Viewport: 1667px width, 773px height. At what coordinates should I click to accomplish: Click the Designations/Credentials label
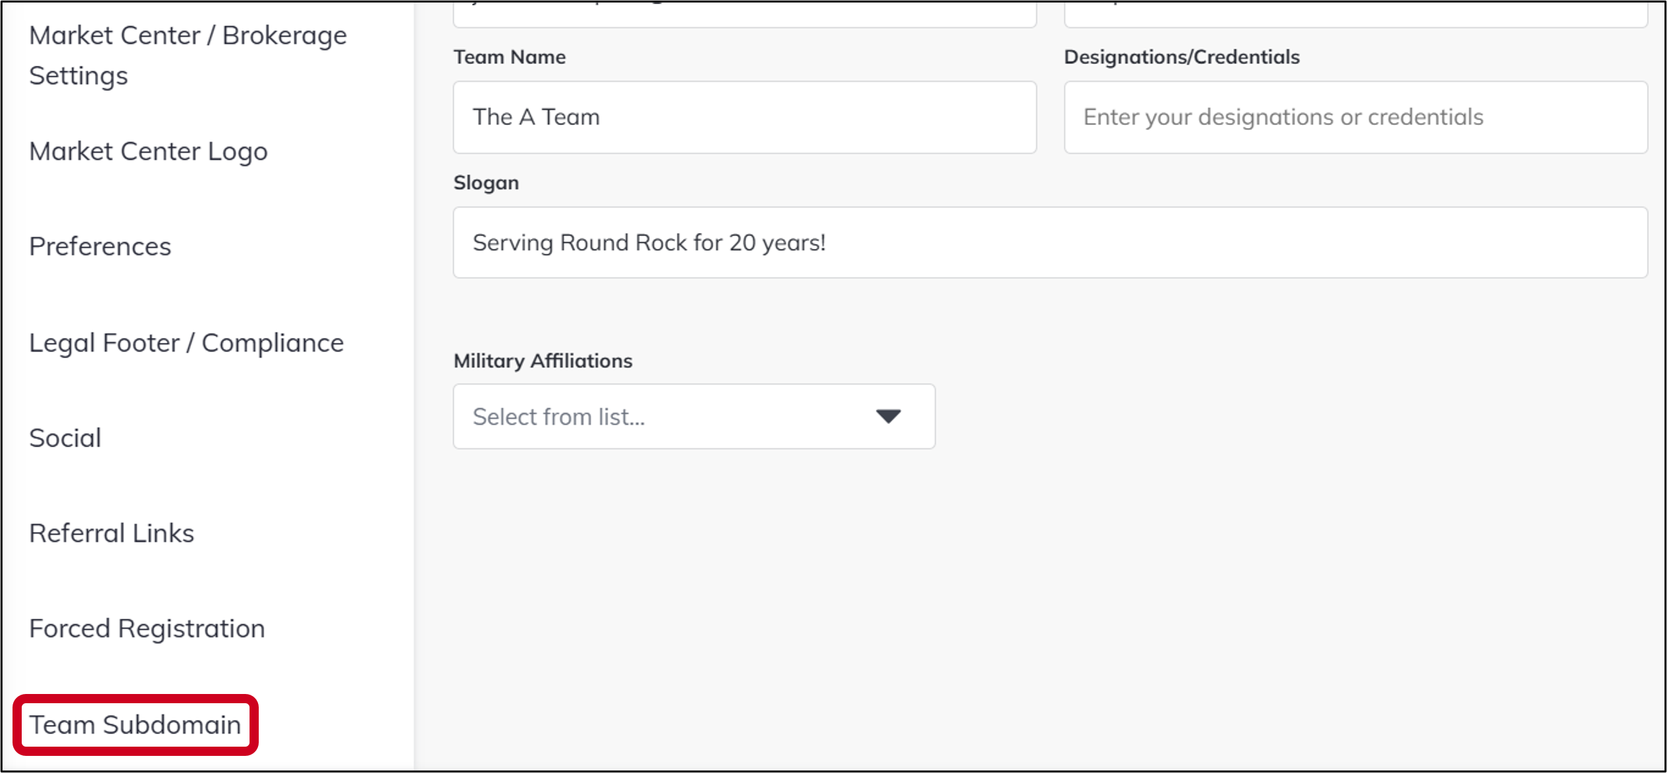1182,57
